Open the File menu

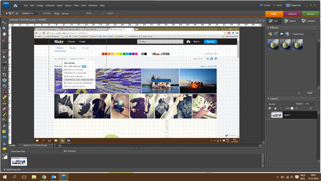pos(26,6)
